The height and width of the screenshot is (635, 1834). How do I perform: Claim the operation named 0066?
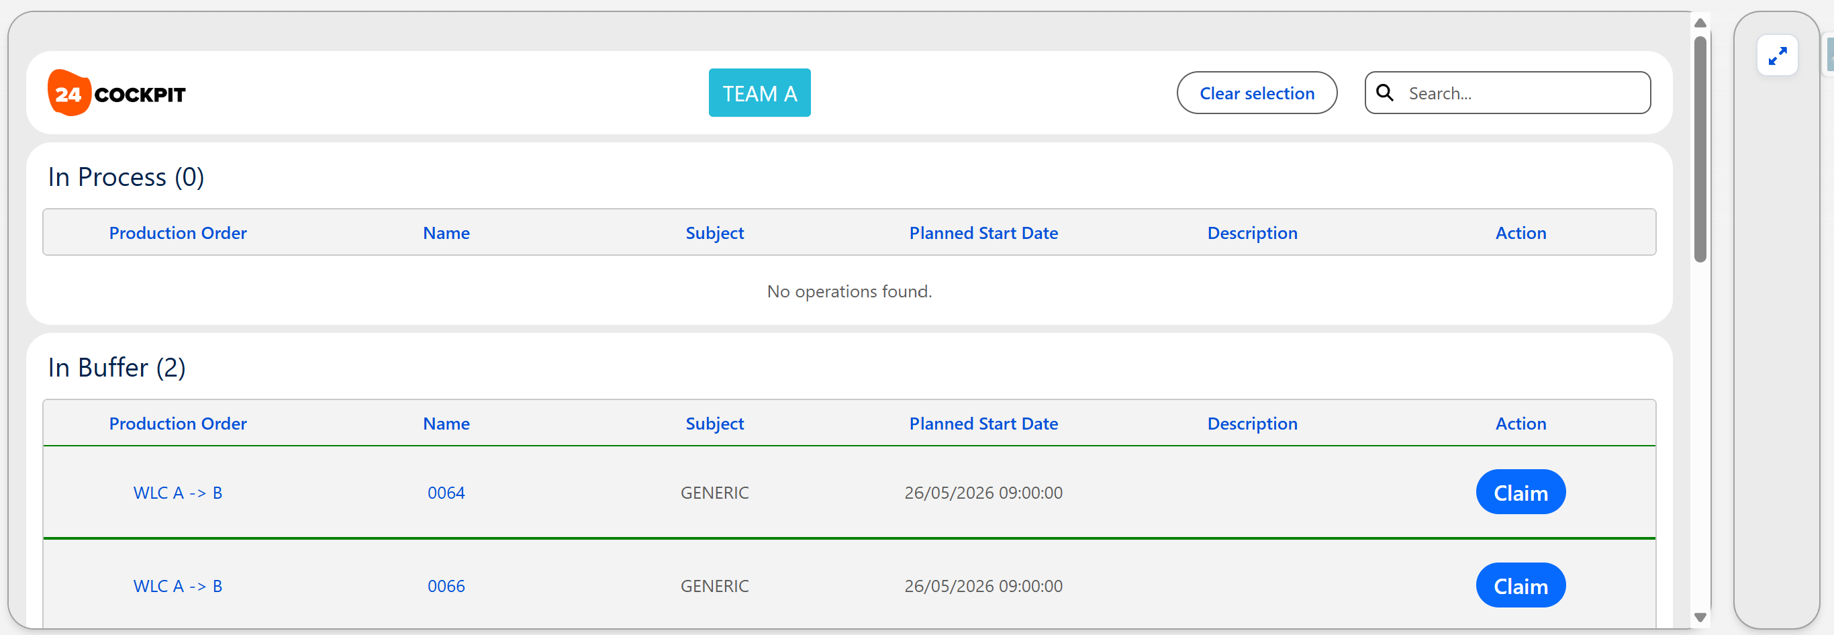pos(1521,585)
